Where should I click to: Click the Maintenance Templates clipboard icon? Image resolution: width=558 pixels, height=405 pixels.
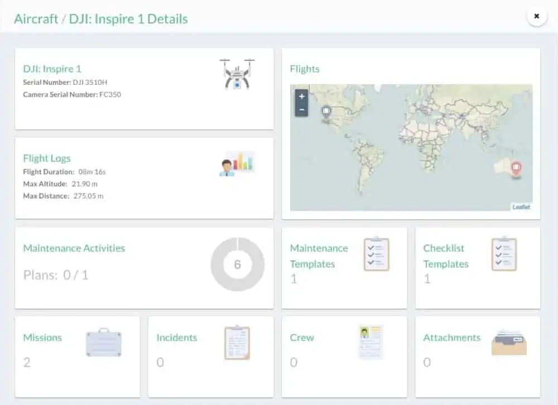point(377,254)
